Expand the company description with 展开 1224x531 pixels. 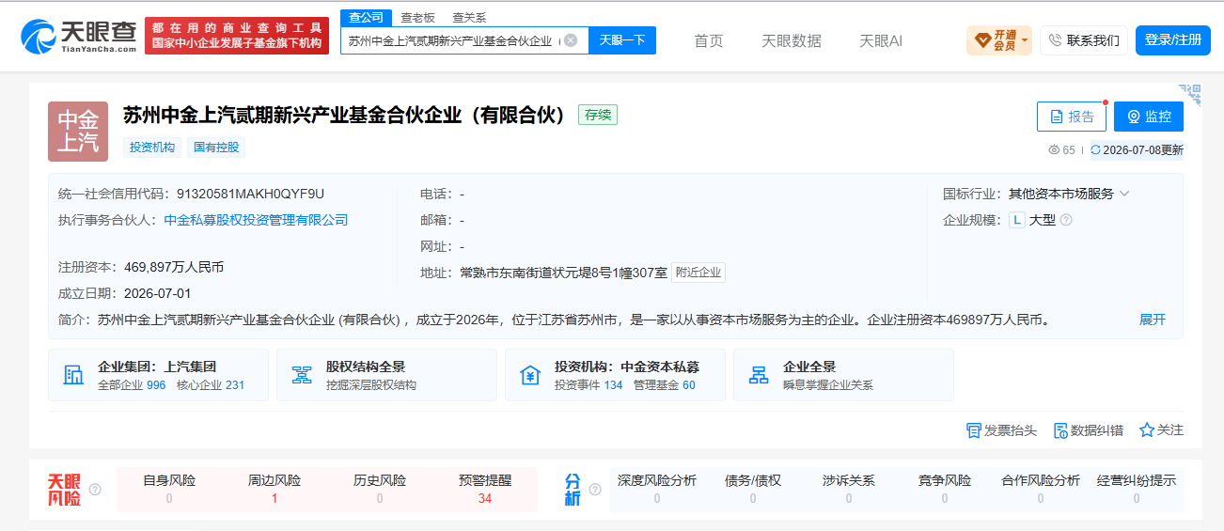tap(1152, 320)
